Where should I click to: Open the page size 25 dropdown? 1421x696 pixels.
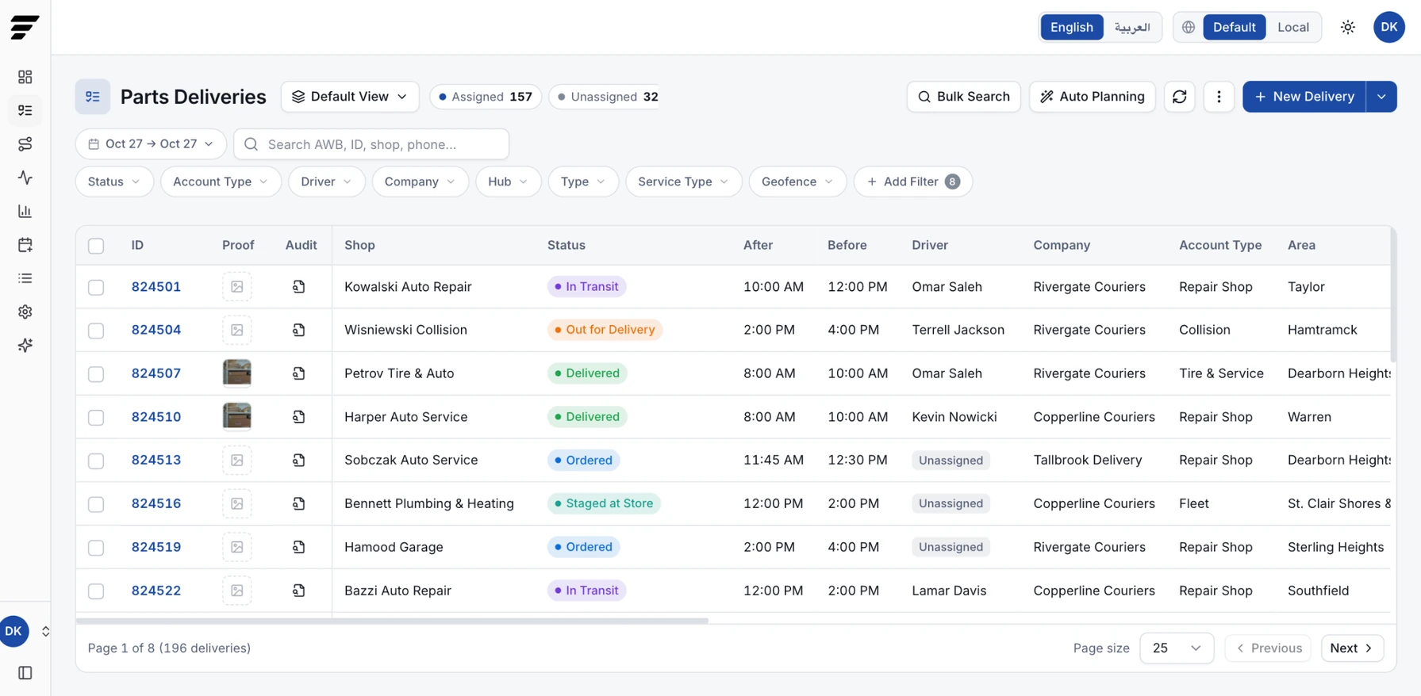coord(1177,648)
